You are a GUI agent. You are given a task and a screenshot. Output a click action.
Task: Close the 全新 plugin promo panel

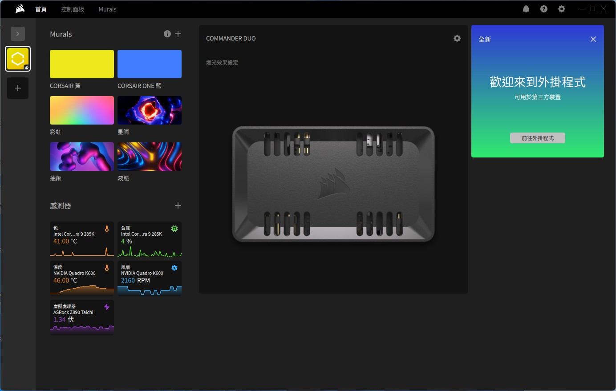tap(593, 39)
